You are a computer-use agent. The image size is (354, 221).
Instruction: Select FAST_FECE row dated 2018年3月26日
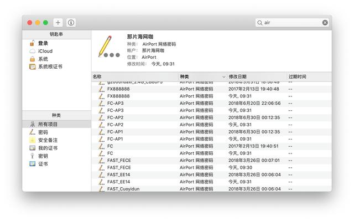point(211,161)
